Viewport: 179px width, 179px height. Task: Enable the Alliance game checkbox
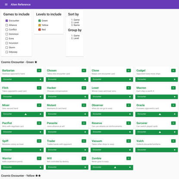click(6, 25)
